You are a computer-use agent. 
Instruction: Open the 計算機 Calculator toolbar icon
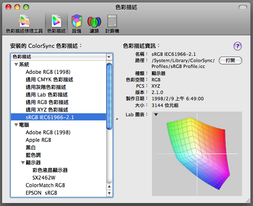coord(112,24)
